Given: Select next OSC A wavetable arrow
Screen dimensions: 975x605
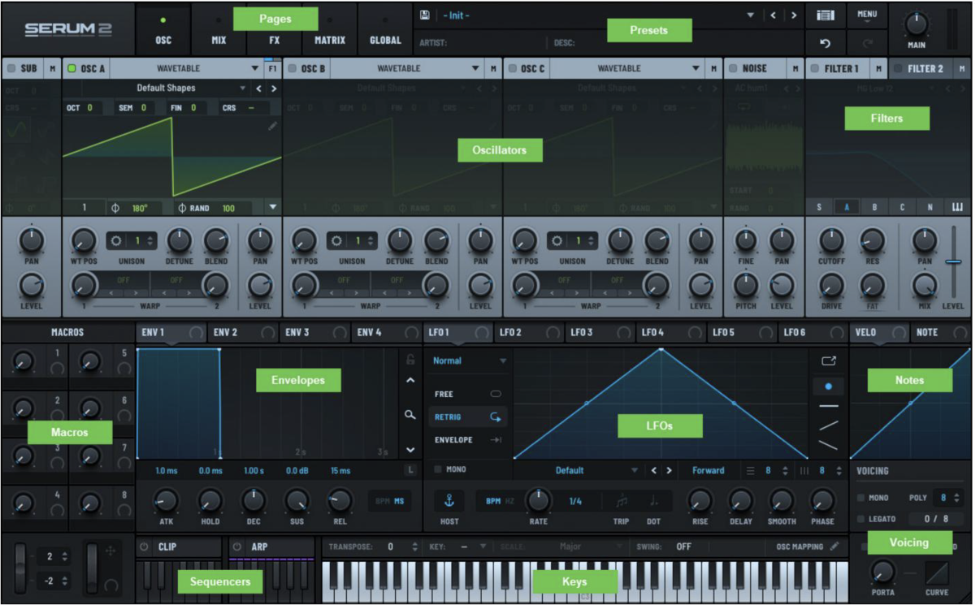Looking at the screenshot, I should coord(274,88).
